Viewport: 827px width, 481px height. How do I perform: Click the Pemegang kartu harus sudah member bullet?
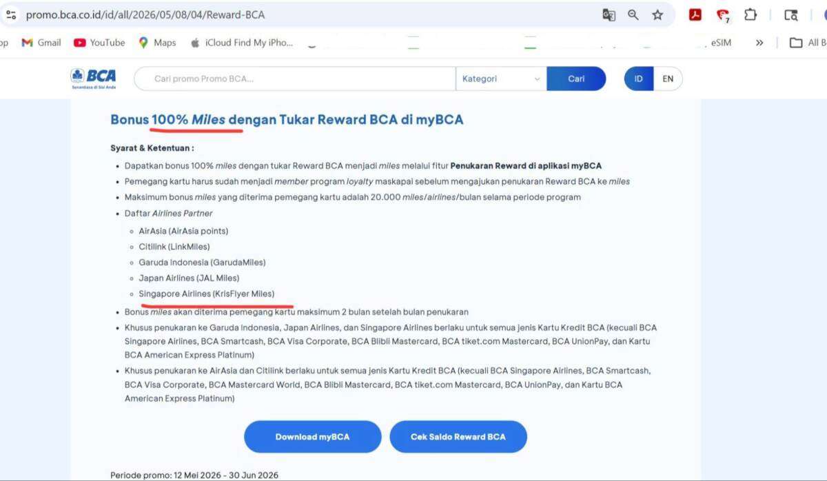tap(377, 182)
